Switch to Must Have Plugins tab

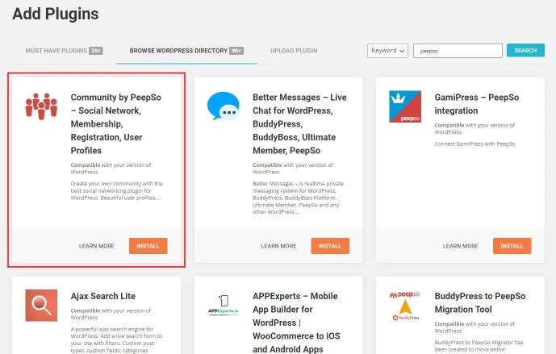click(x=62, y=50)
